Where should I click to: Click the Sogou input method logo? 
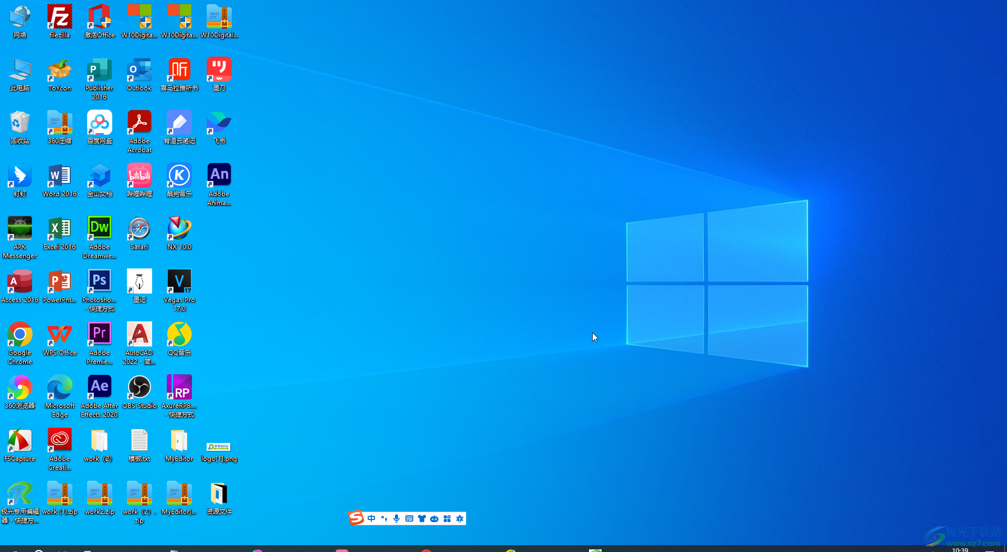click(x=357, y=518)
